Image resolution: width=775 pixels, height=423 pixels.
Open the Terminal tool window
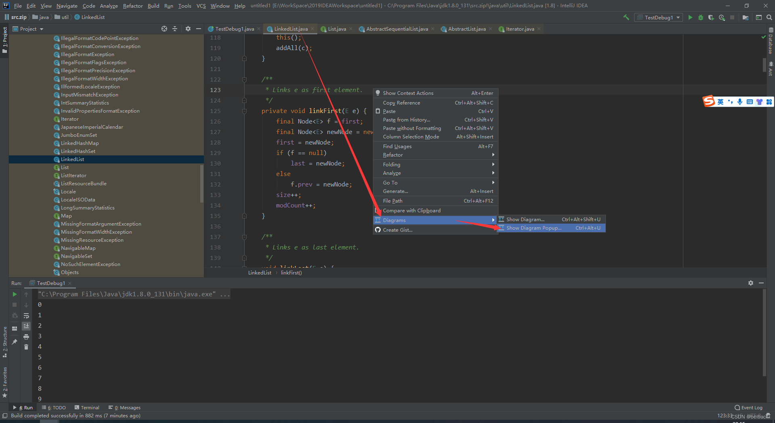(x=87, y=408)
